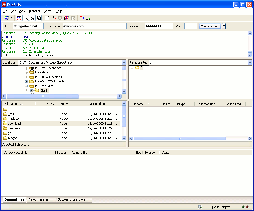Click the download folder icon
254x211 pixels.
(5, 123)
